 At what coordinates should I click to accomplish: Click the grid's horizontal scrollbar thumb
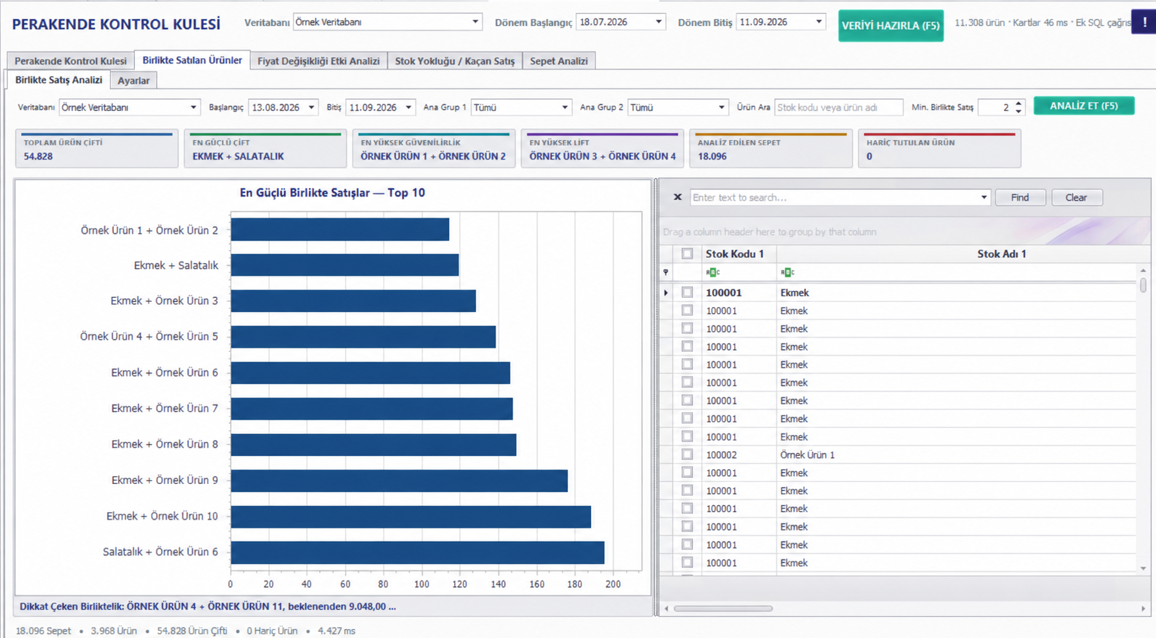click(723, 609)
